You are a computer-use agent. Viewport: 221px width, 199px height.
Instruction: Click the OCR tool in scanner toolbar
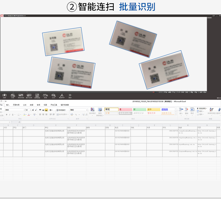click(x=53, y=96)
